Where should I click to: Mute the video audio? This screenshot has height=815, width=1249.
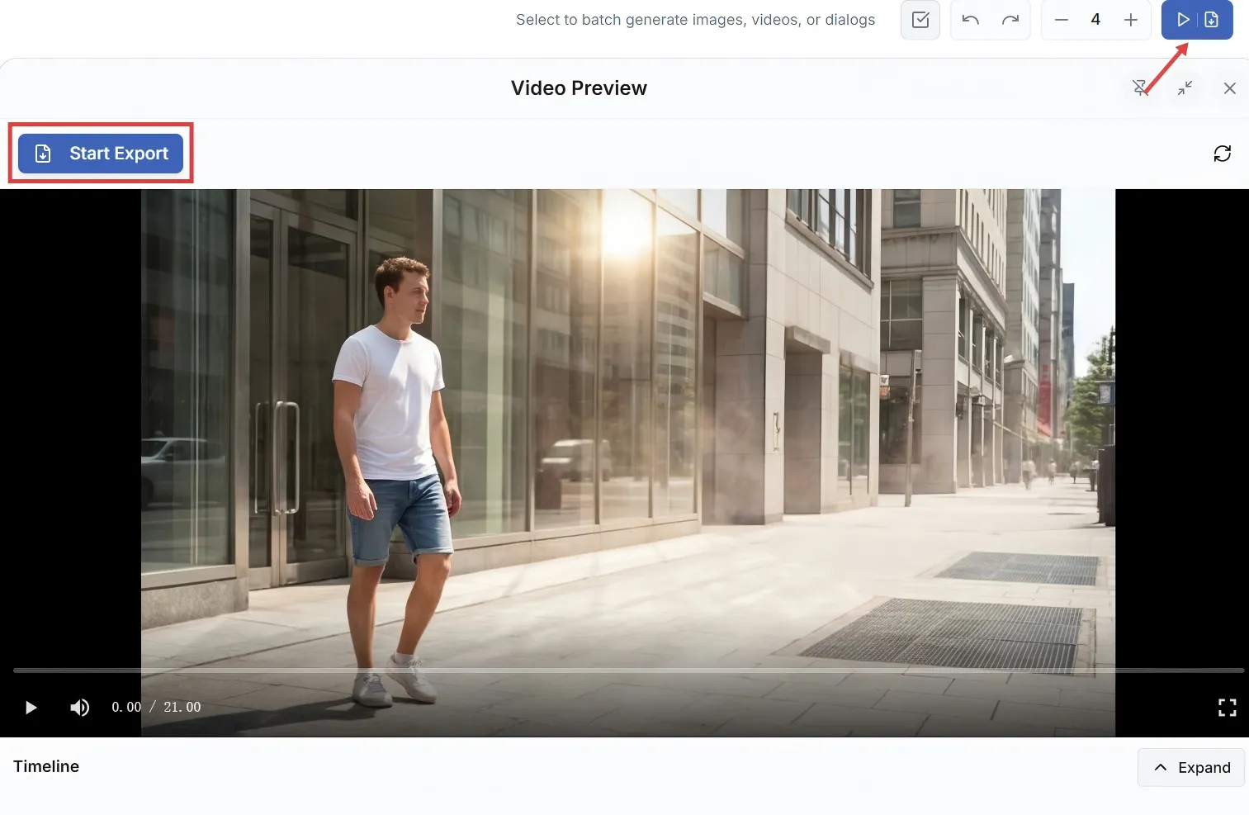(x=79, y=707)
